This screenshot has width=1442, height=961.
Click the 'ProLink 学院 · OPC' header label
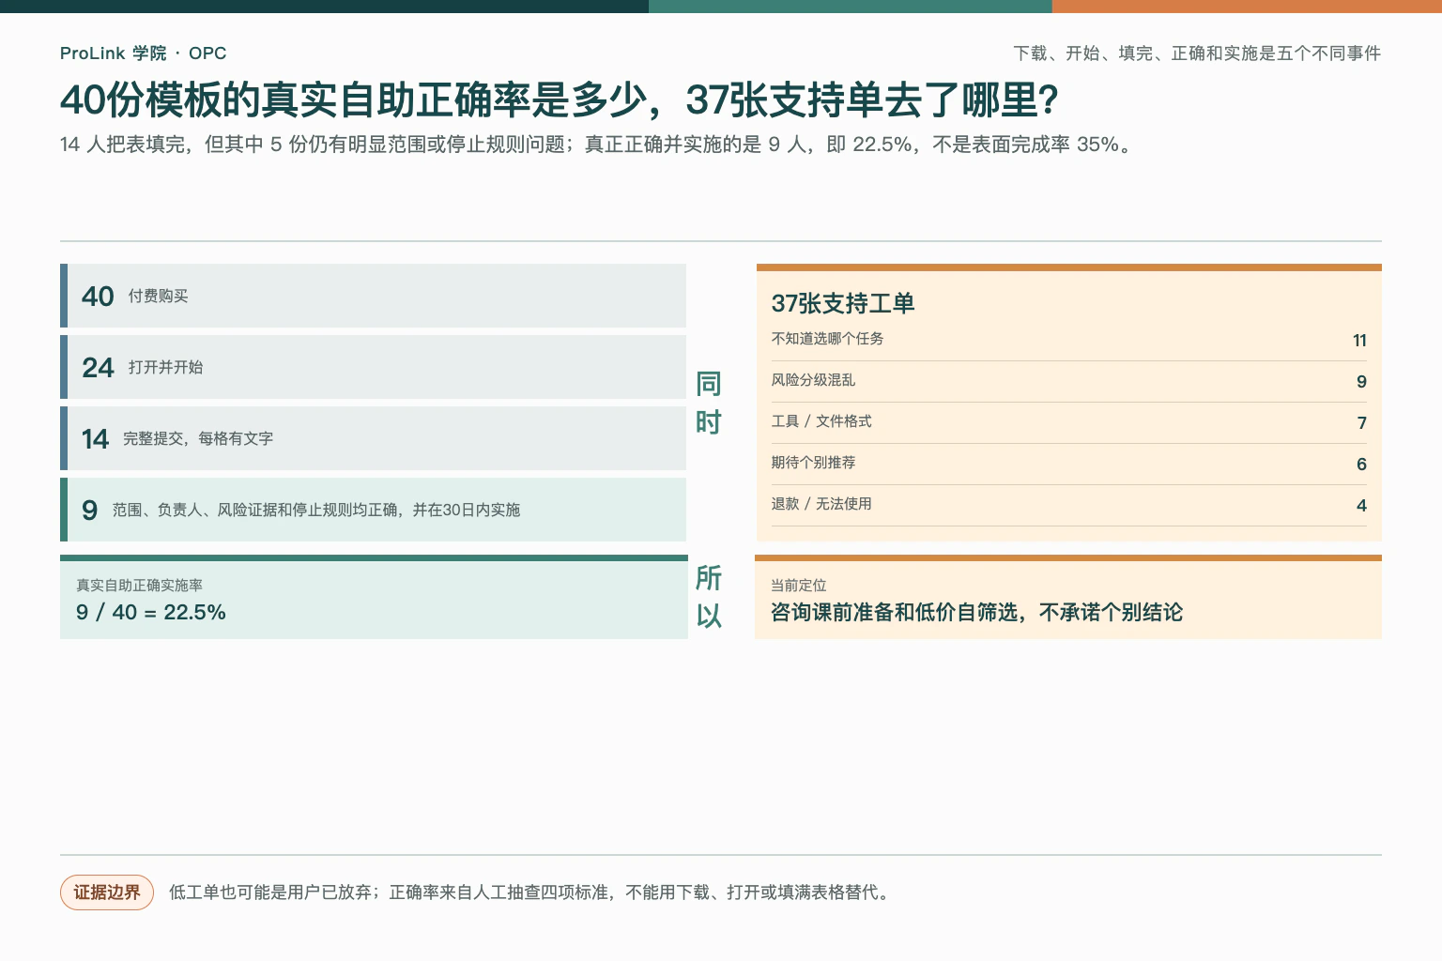[143, 53]
